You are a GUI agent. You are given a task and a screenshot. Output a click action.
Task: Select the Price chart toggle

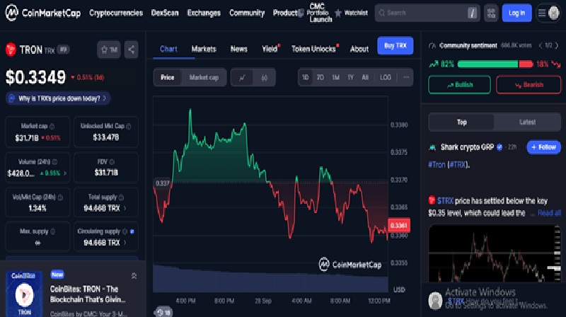pos(168,77)
